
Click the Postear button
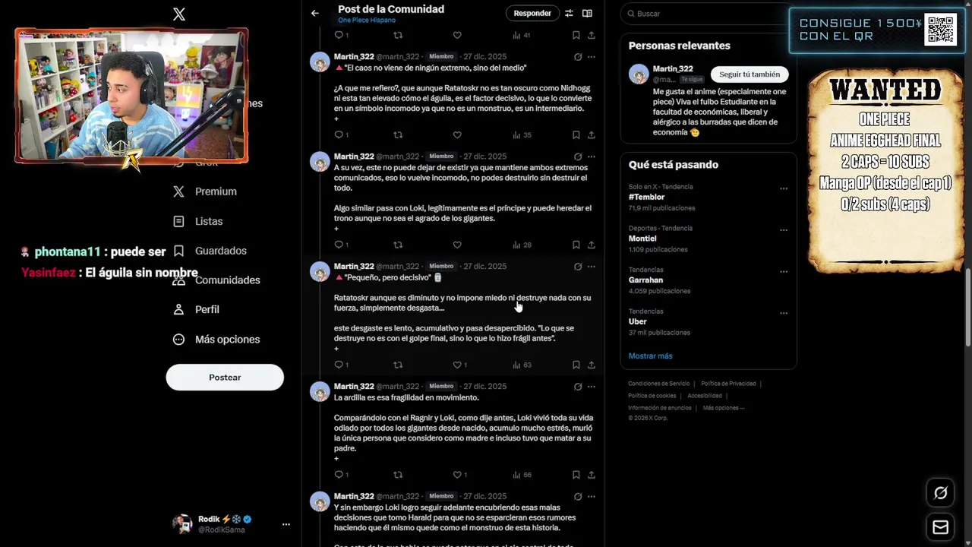pyautogui.click(x=225, y=377)
